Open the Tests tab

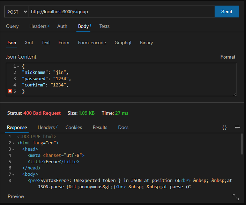pos(104,26)
